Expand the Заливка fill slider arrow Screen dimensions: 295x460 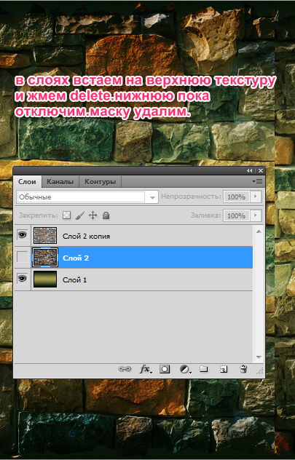256,215
